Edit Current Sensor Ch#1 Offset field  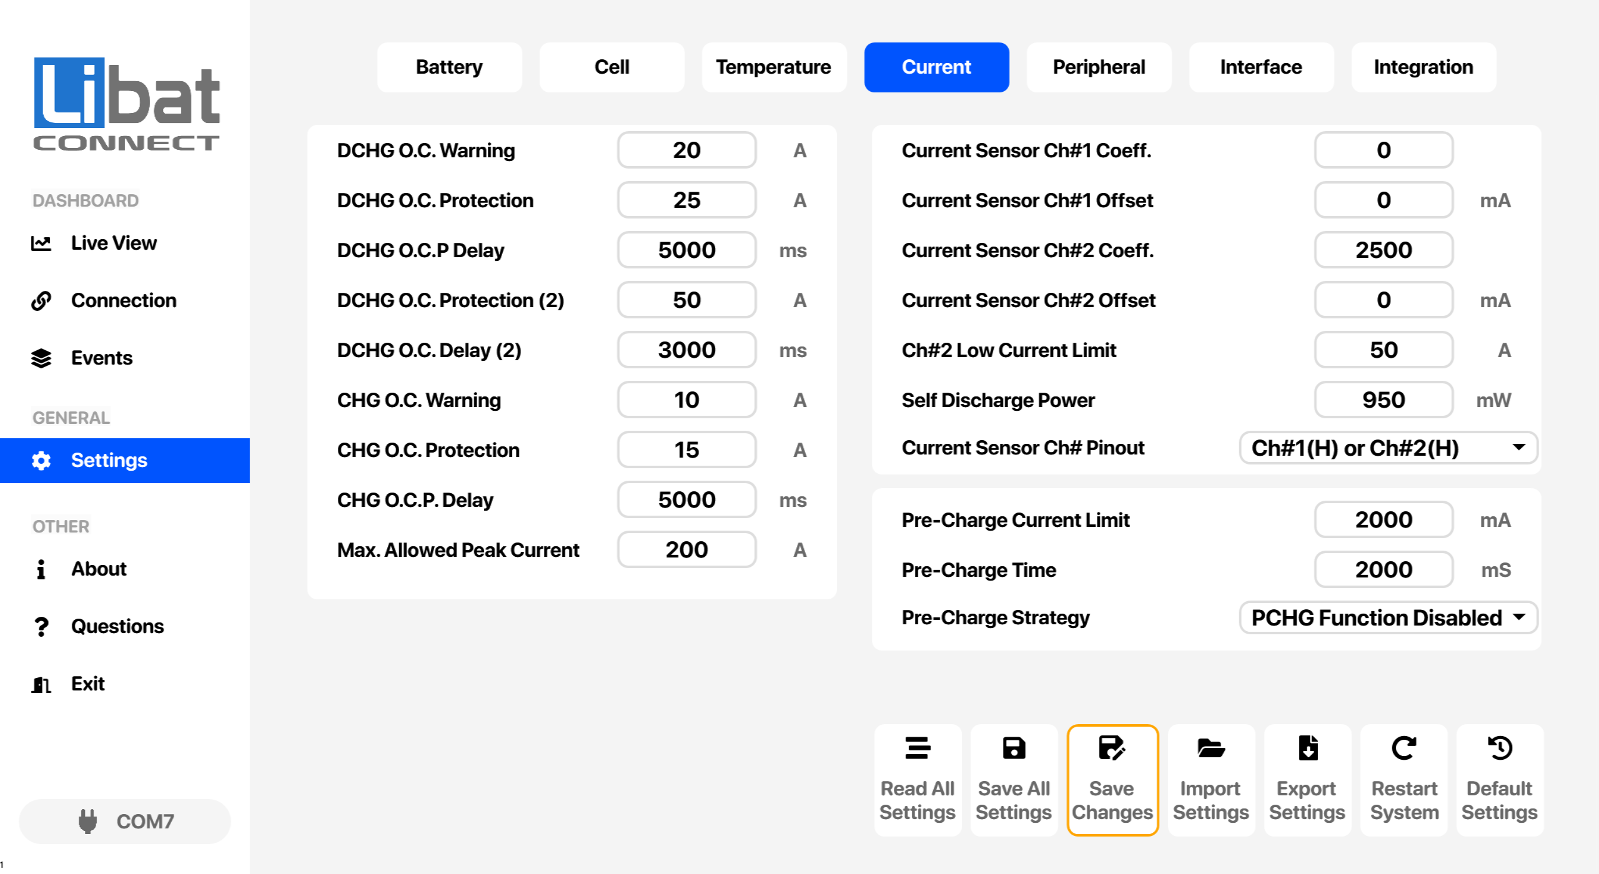click(1384, 200)
